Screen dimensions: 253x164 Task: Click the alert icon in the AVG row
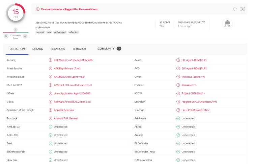pos(178,69)
